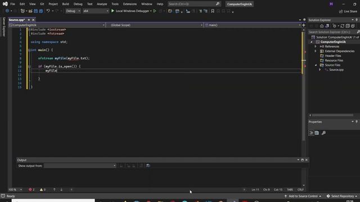Open the Analyze menu
This screenshot has width=360, height=202.
pos(102,4)
